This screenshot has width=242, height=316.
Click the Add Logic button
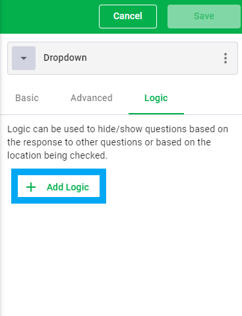[59, 186]
